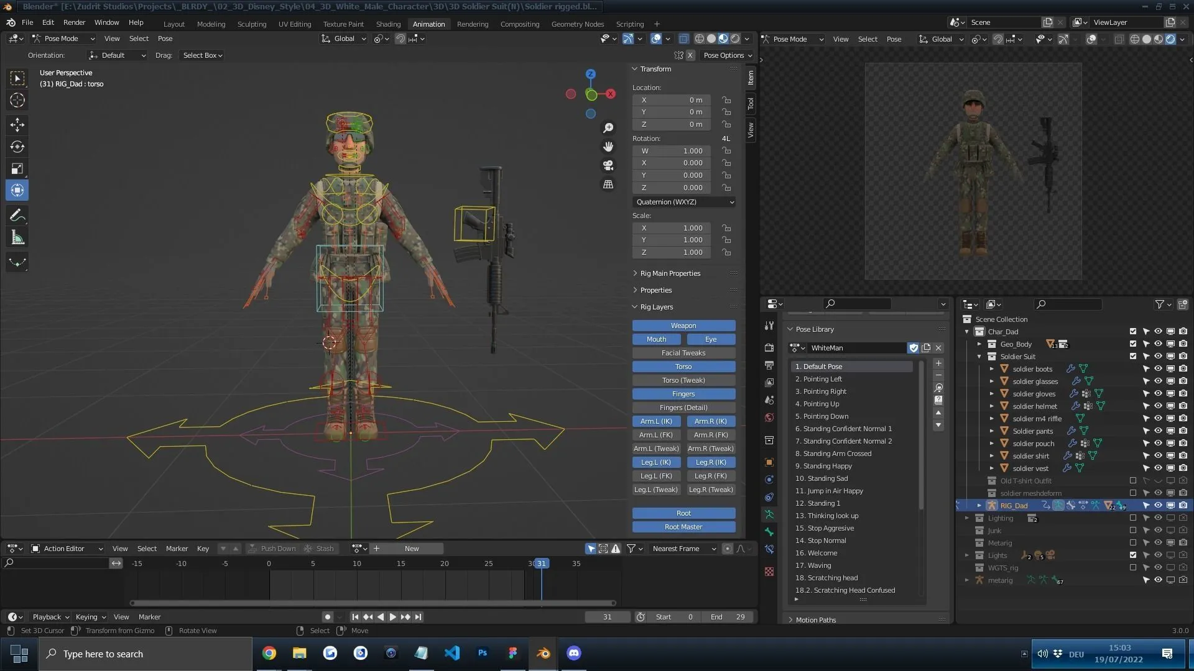
Task: Click the Torso rig layer button
Action: [x=683, y=367]
